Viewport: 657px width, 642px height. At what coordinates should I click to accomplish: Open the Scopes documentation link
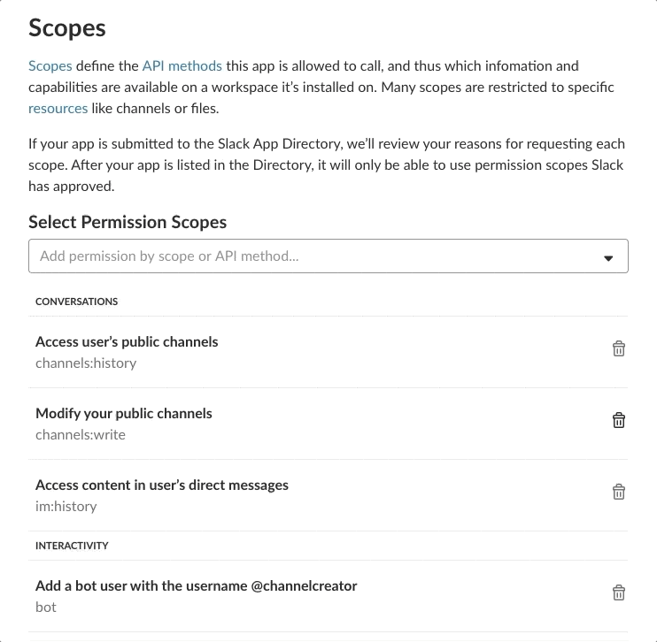coord(50,65)
